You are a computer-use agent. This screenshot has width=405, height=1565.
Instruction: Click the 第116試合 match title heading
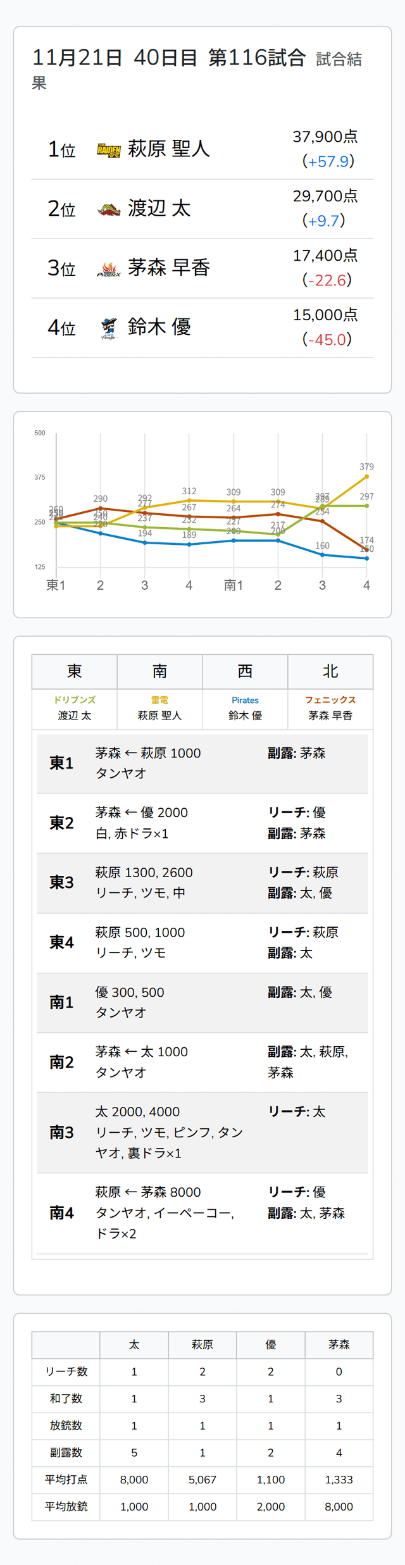click(x=257, y=58)
